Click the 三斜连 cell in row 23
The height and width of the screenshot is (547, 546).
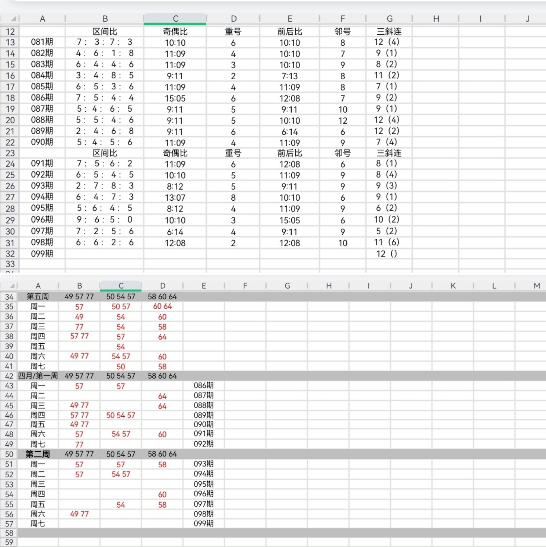389,153
